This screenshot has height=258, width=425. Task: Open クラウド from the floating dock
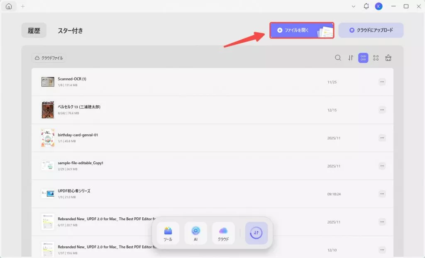coord(223,233)
